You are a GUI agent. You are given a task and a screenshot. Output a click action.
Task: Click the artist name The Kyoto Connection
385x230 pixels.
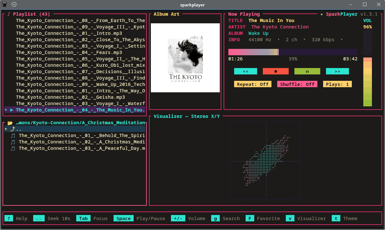(x=280, y=27)
